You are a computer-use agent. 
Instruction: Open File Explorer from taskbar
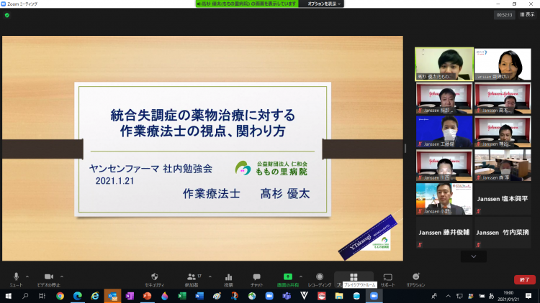pos(339,296)
